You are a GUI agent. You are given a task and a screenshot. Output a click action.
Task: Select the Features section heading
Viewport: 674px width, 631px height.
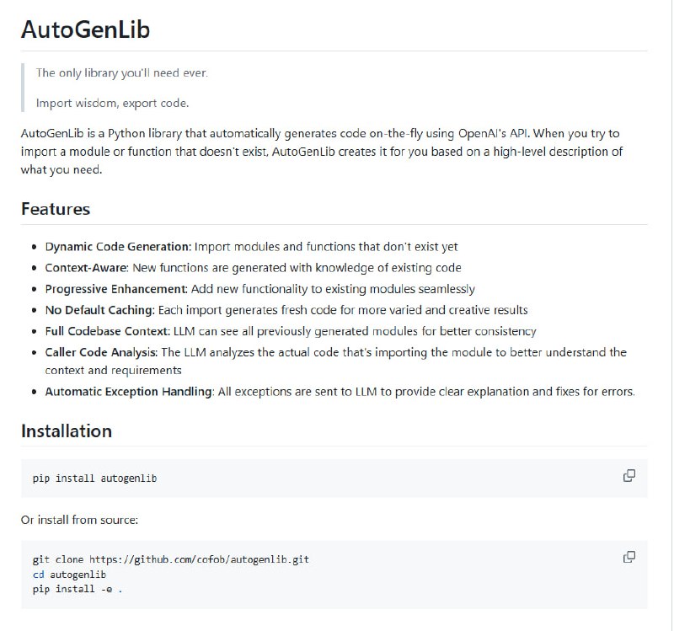pyautogui.click(x=56, y=208)
